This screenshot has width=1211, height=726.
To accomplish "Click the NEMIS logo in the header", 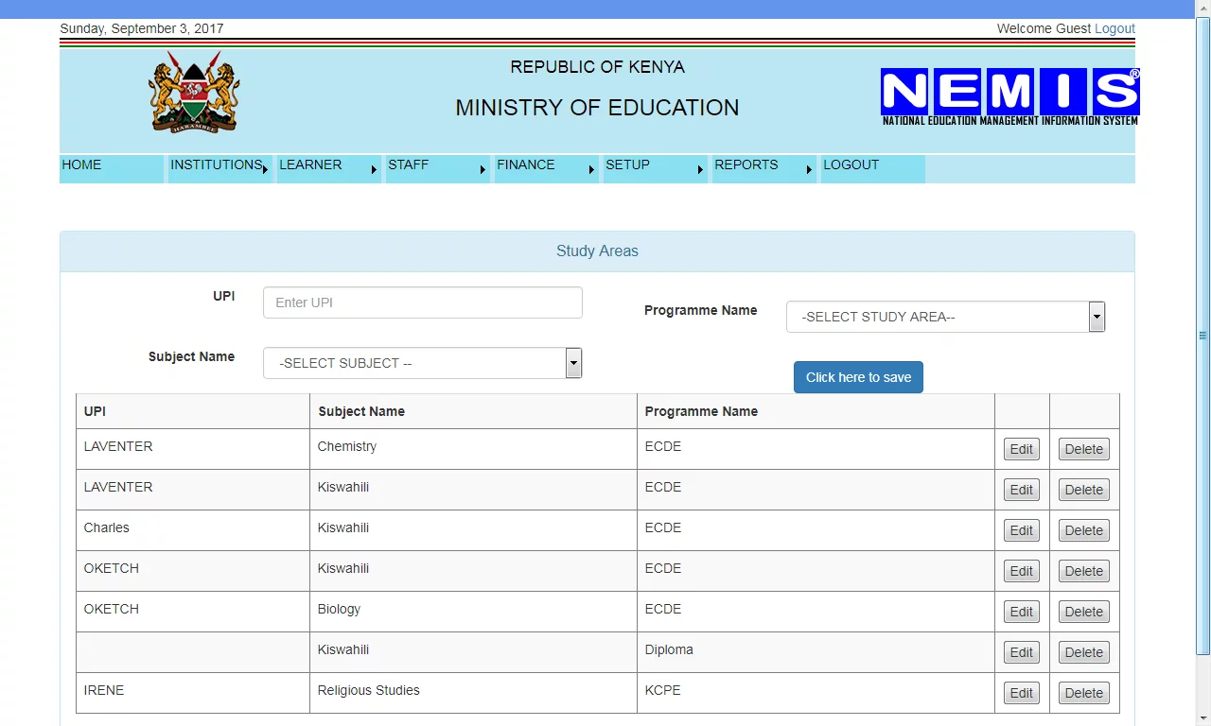I will coord(1009,96).
